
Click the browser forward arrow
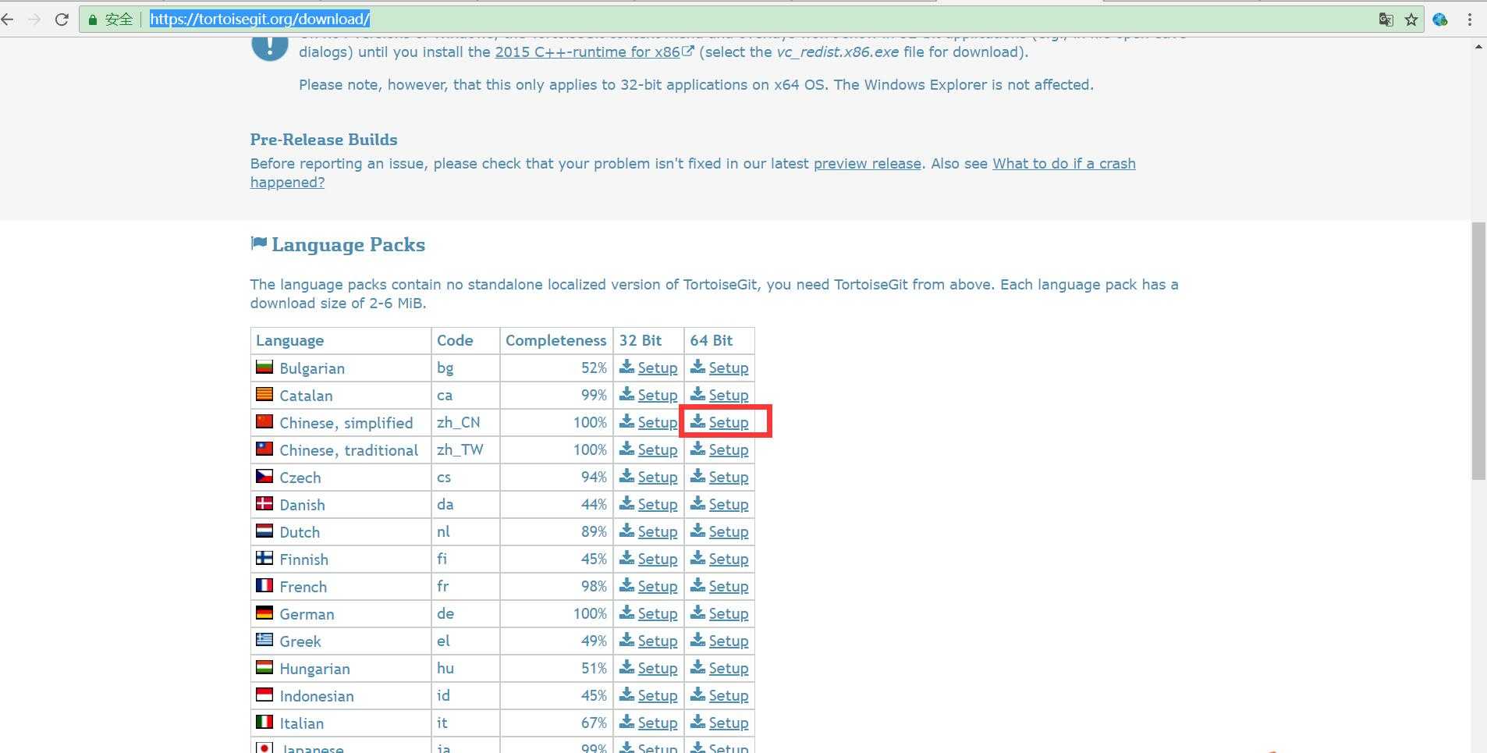point(34,20)
